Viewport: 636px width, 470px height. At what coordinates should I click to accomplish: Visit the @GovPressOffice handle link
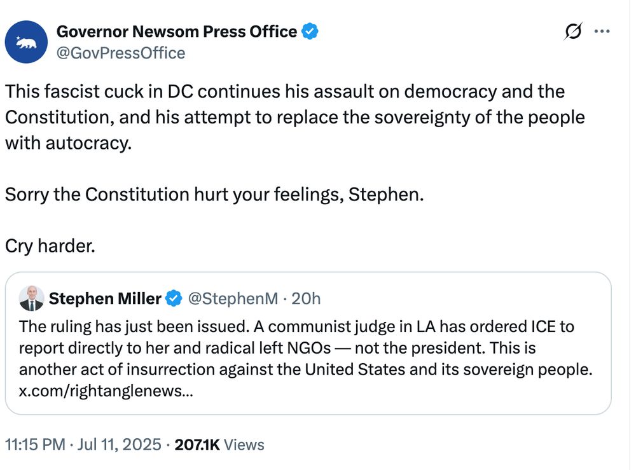click(121, 53)
